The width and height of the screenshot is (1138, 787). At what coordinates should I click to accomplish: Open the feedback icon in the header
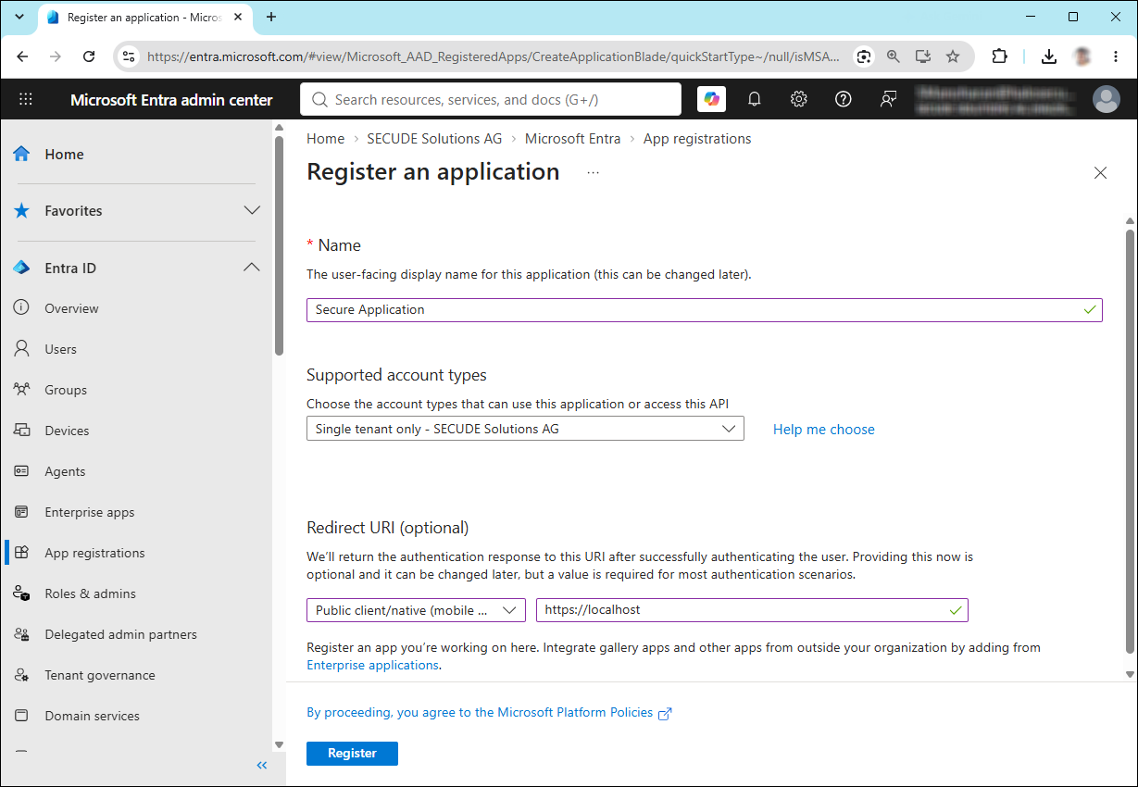coord(888,99)
